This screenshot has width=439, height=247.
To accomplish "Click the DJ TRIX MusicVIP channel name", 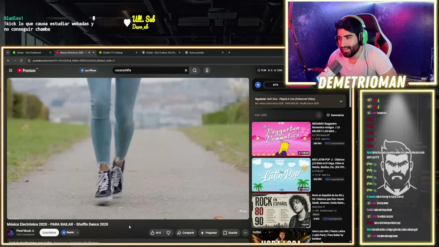I will click(x=321, y=135).
